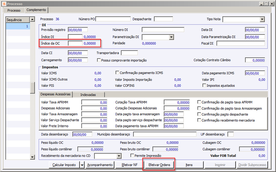Click the Data CI date field

point(78,53)
